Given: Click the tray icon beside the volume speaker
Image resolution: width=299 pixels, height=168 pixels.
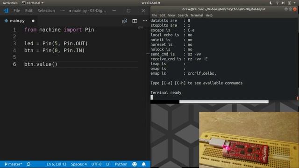Looking at the screenshot, I should pyautogui.click(x=290, y=3).
